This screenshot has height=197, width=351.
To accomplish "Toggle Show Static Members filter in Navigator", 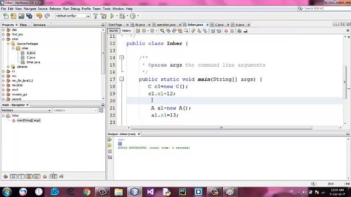I will tap(21, 176).
